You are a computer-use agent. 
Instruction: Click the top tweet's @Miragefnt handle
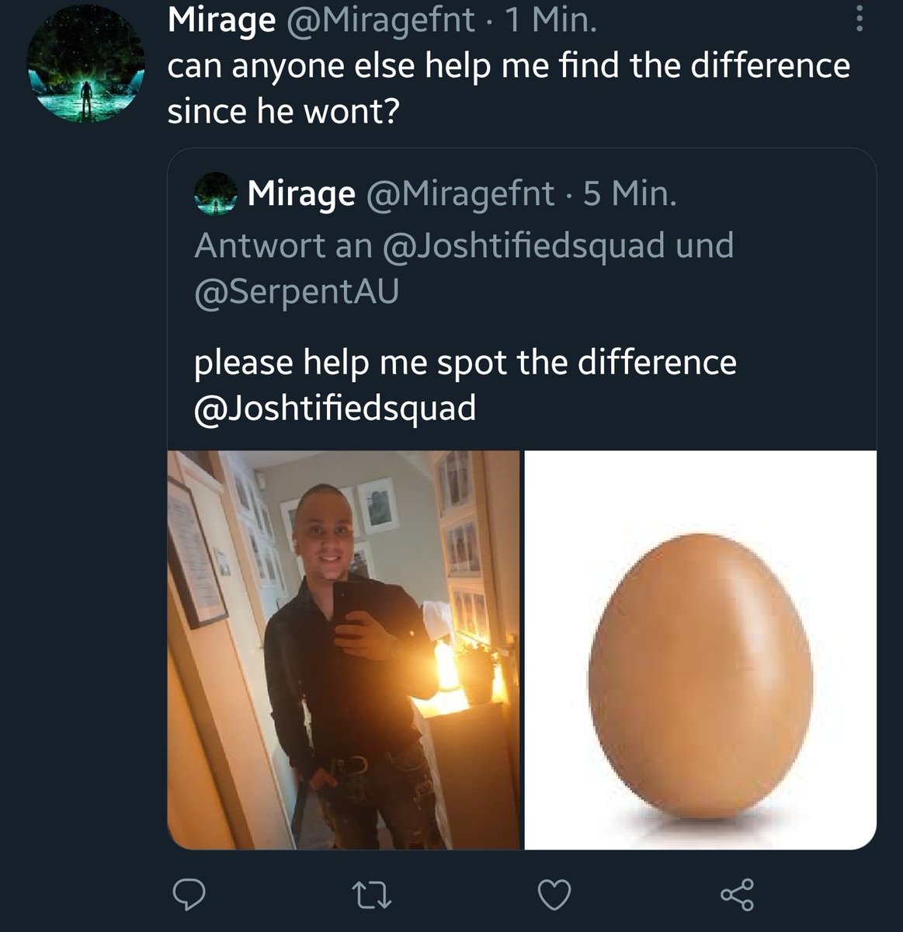tap(380, 20)
